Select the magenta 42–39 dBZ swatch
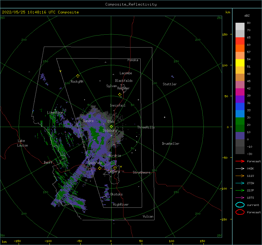This screenshot has width=262, height=245. pyautogui.click(x=240, y=92)
